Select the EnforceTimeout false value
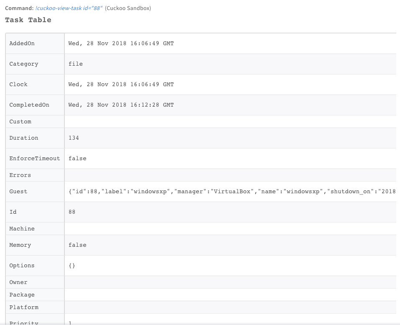 tap(77, 159)
